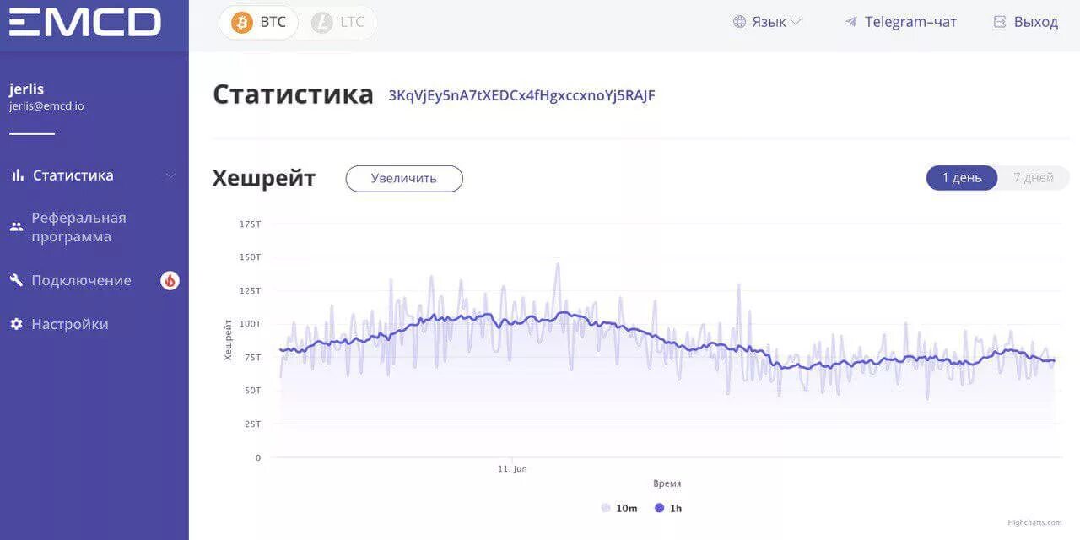Expand the Статистика sidebar chevron
The height and width of the screenshot is (540, 1080).
[x=170, y=175]
